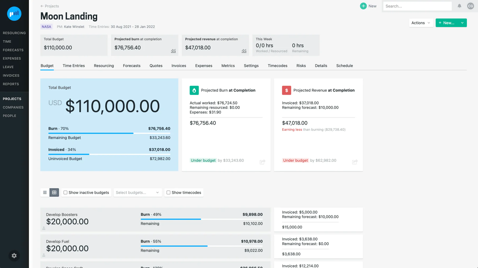Image resolution: width=478 pixels, height=268 pixels.
Task: Open Expenses in the sidebar
Action: tap(12, 58)
